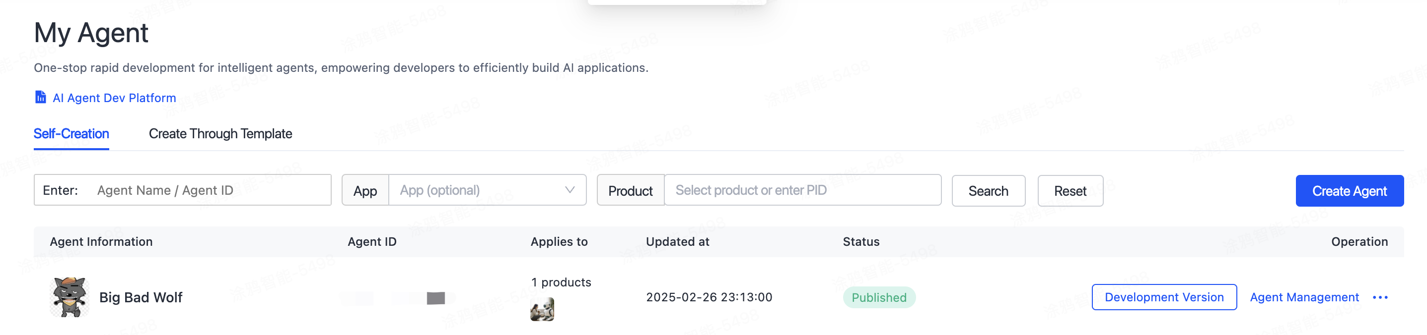Image resolution: width=1427 pixels, height=335 pixels.
Task: Open the Big Bad Wolf agent name
Action: pos(141,297)
